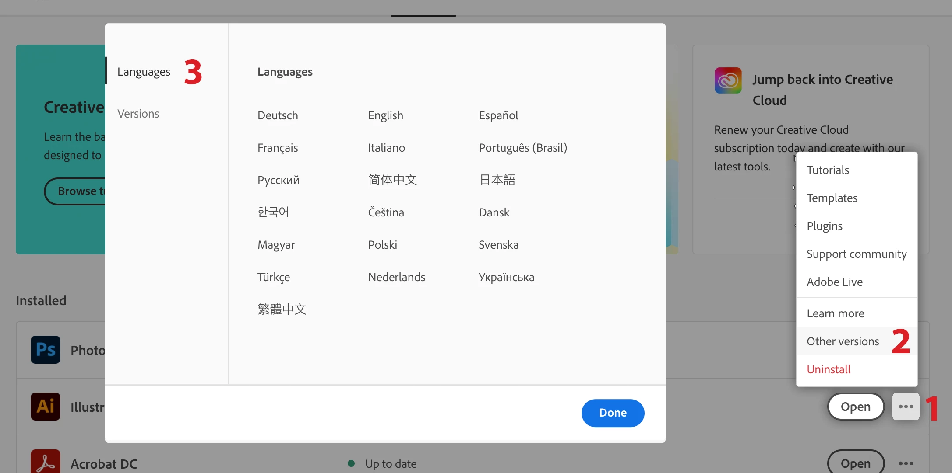Click Open button for Acrobat DC
Screen dimensions: 952x473
pos(855,463)
